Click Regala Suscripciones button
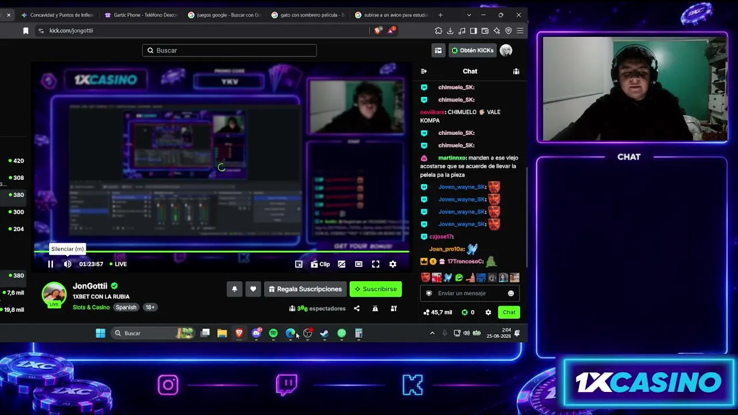 pos(305,289)
